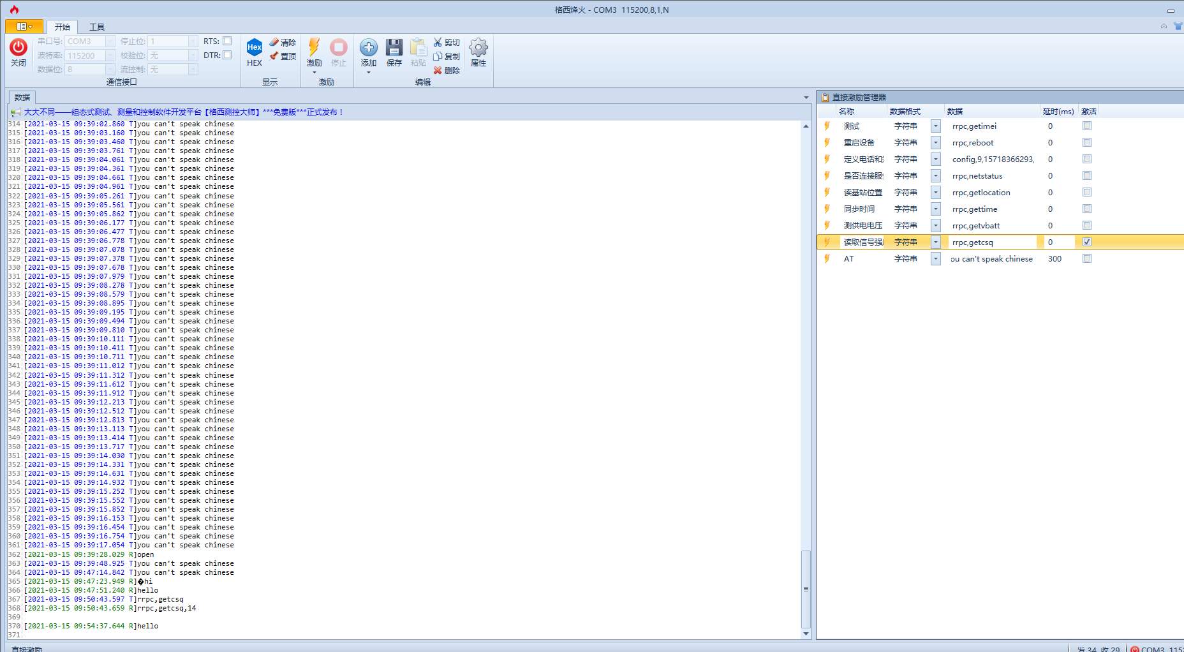1184x652 pixels.
Task: Open the 数据位 dropdown
Action: click(110, 70)
